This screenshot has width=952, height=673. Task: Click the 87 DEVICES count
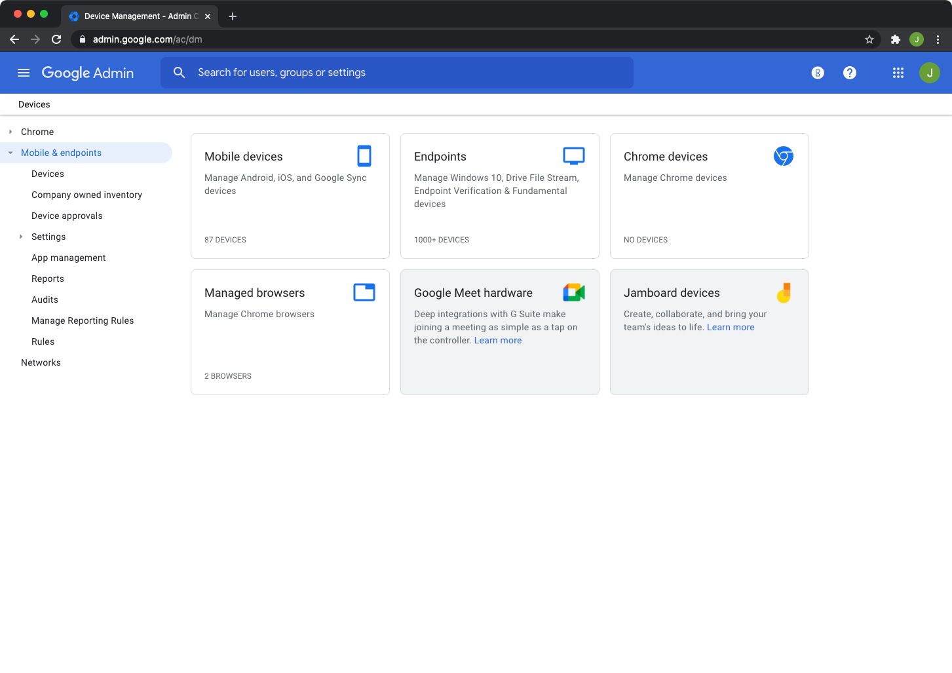pyautogui.click(x=225, y=240)
